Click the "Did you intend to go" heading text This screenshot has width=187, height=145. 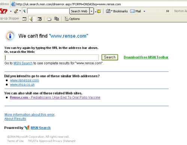pos(52,76)
